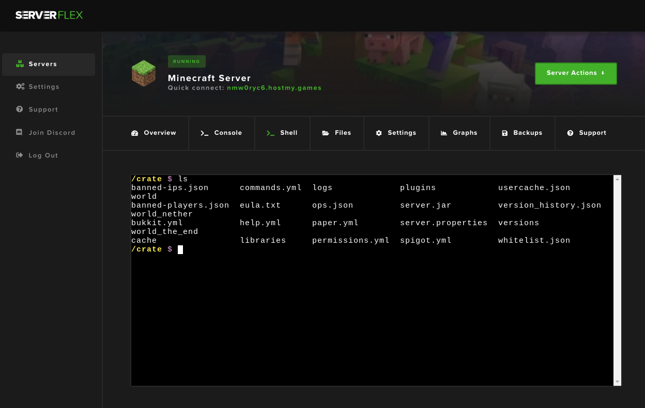Click permissions.yml in the terminal output
Viewport: 645px width, 408px height.
[351, 241]
